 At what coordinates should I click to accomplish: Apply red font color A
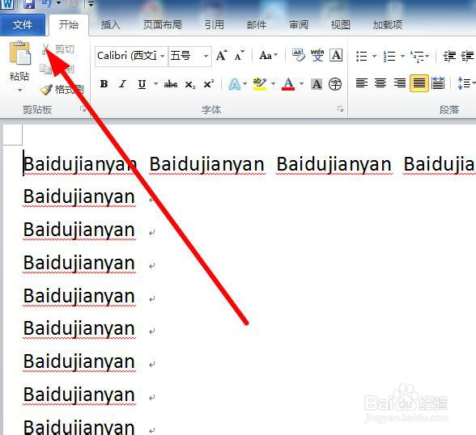[x=288, y=84]
